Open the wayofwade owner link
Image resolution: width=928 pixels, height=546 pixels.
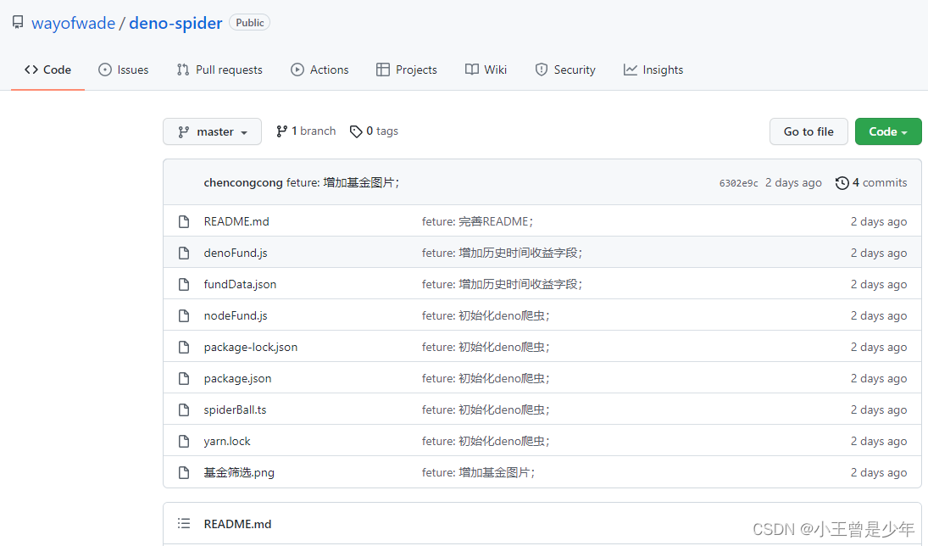coord(73,23)
